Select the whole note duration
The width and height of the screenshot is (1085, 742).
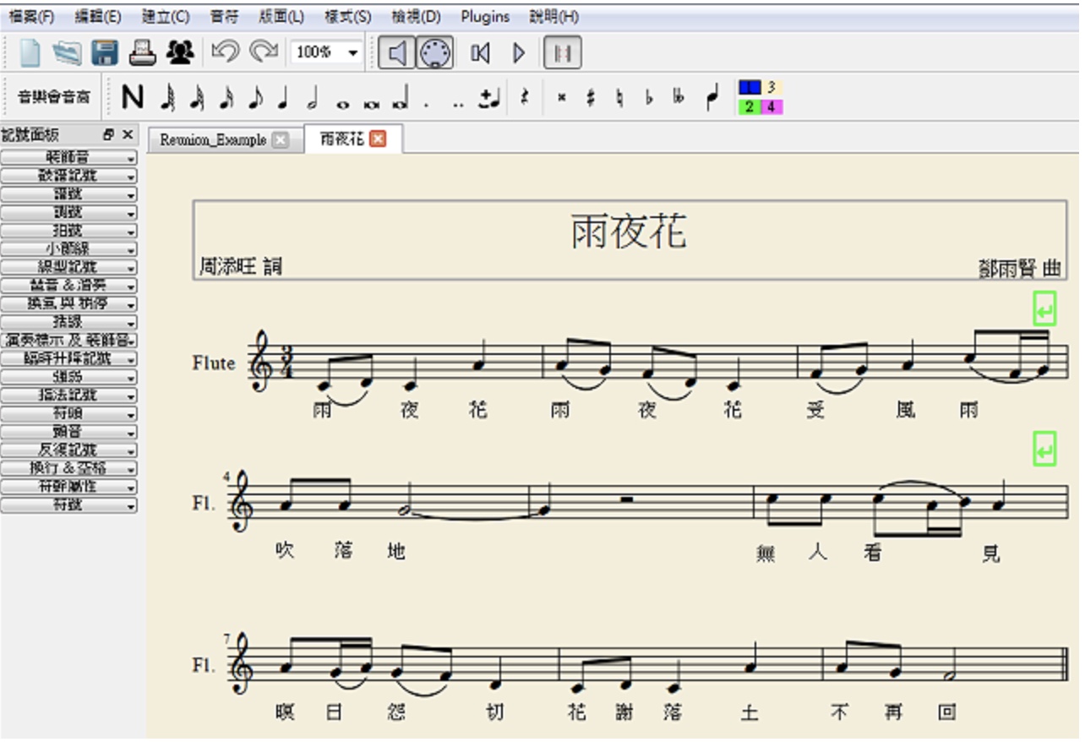(x=342, y=104)
